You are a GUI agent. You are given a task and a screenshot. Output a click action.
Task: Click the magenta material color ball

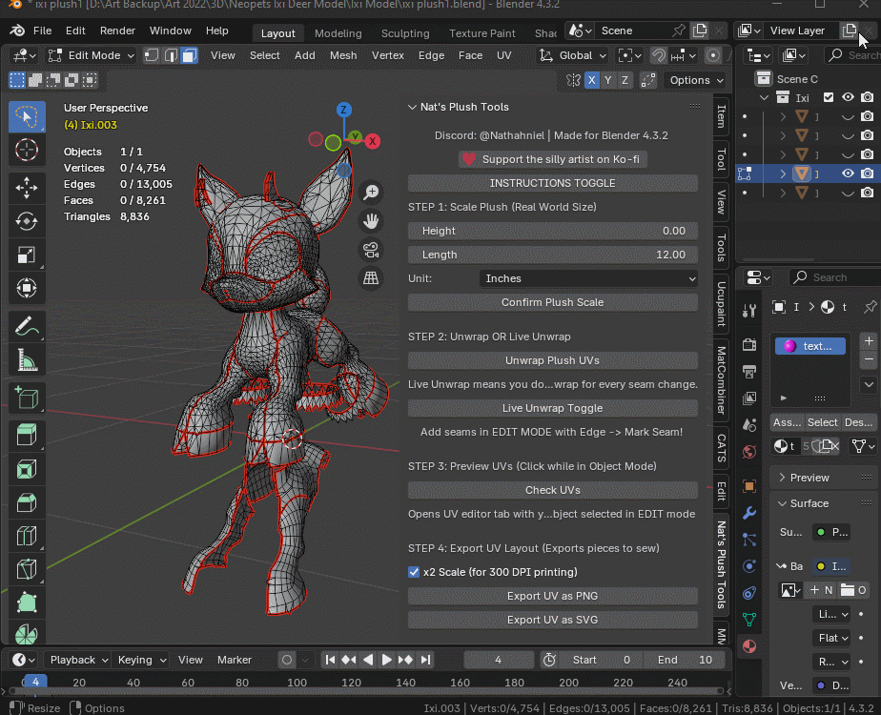coord(789,346)
